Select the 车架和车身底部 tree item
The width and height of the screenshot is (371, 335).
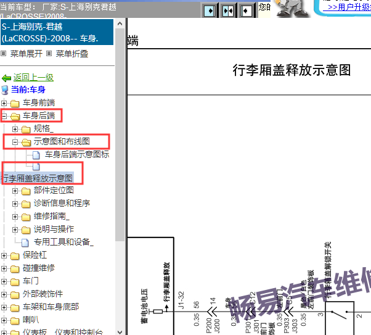click(x=51, y=307)
